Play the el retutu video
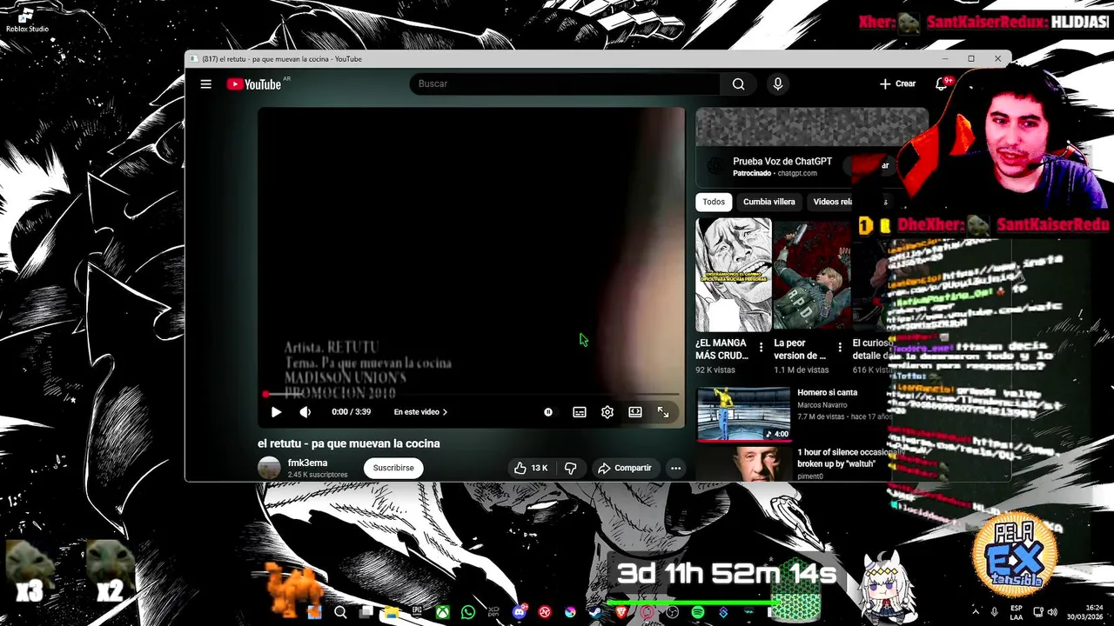Image resolution: width=1114 pixels, height=626 pixels. [276, 412]
